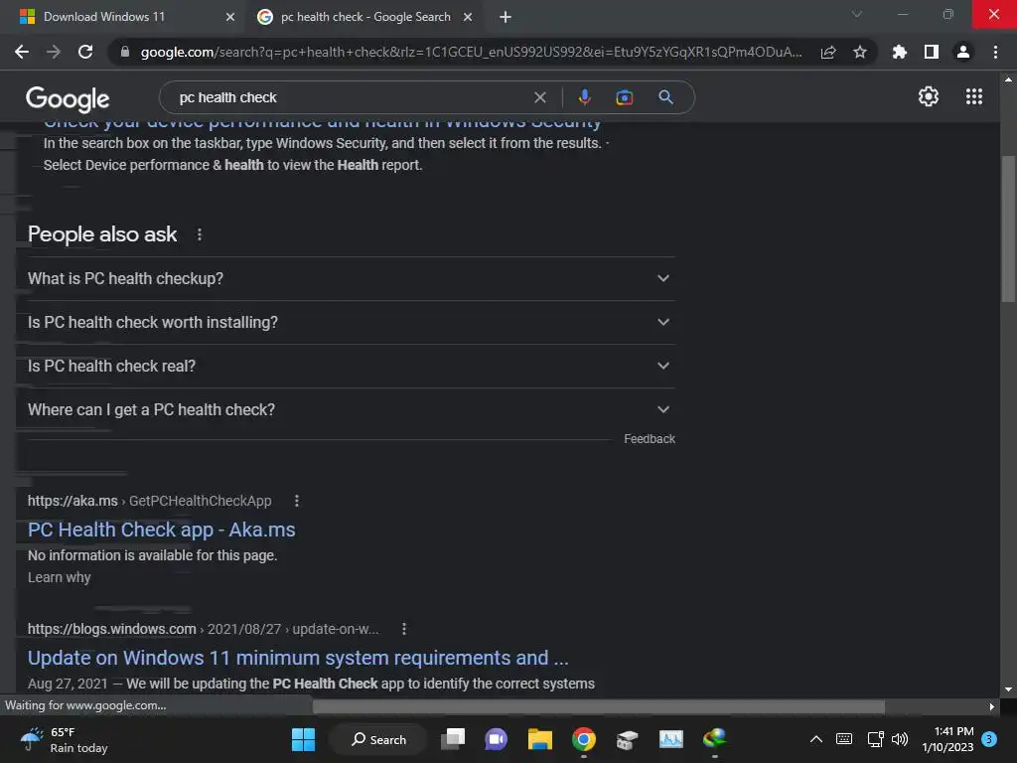Open the taskbar Search box

378,739
